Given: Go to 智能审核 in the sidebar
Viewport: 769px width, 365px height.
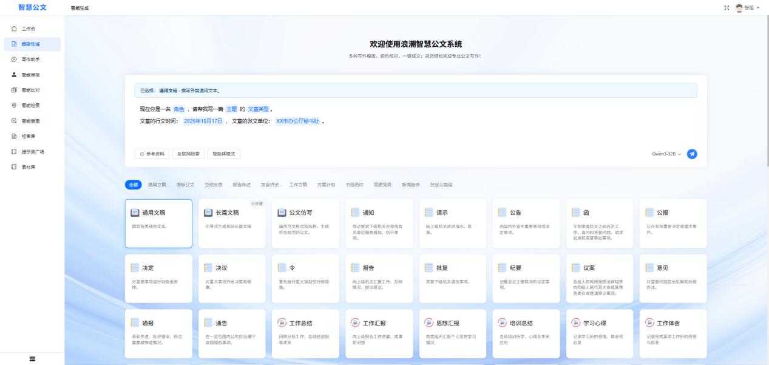Looking at the screenshot, I should pyautogui.click(x=30, y=75).
